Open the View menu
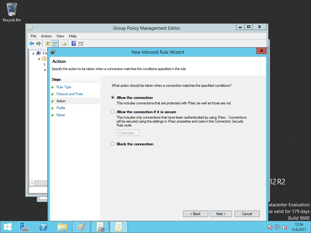 click(x=60, y=36)
